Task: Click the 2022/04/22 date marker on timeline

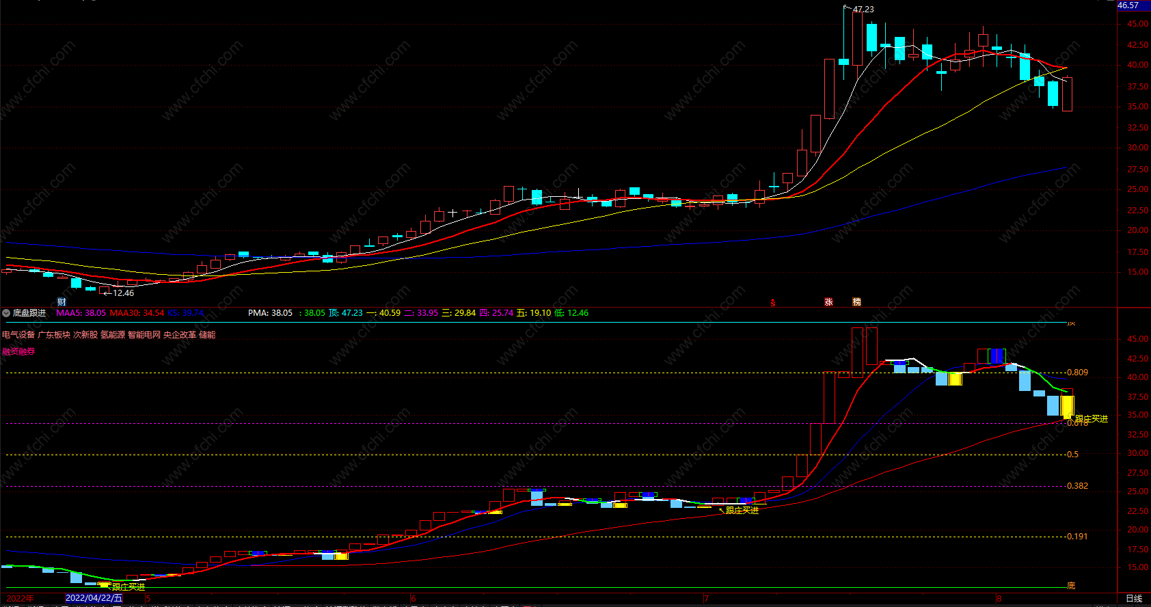Action: pos(94,598)
